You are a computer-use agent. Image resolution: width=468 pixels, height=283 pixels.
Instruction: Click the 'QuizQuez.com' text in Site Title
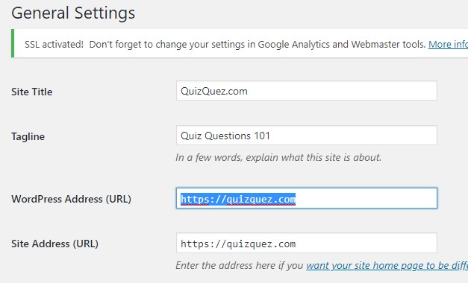pyautogui.click(x=214, y=91)
